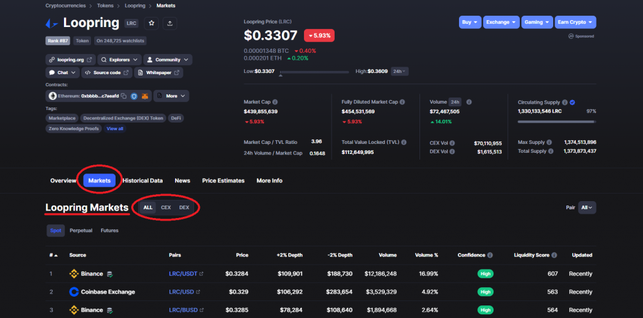Image resolution: width=643 pixels, height=318 pixels.
Task: Open the More Info tab
Action: 269,180
